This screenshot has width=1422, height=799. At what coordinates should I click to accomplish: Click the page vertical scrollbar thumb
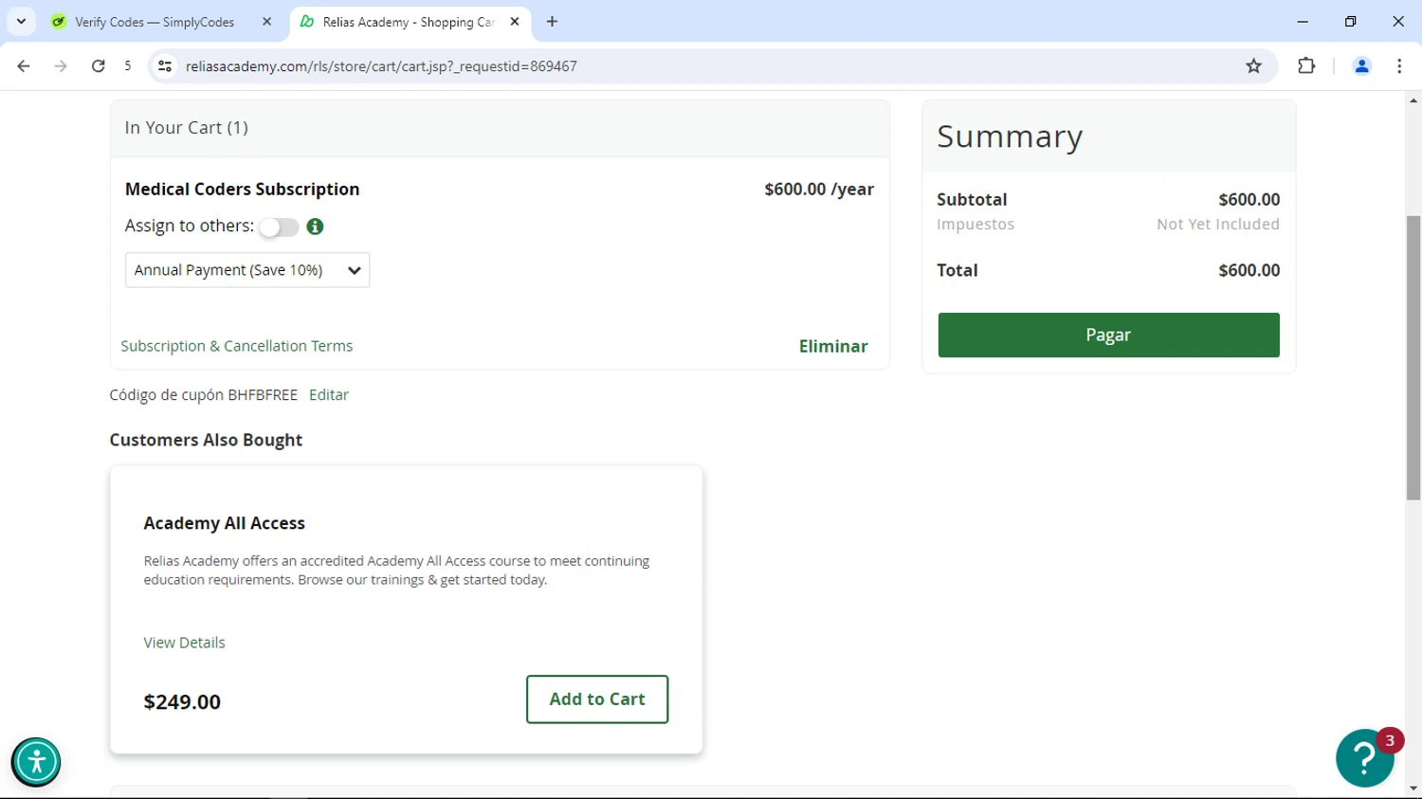[x=1413, y=358]
